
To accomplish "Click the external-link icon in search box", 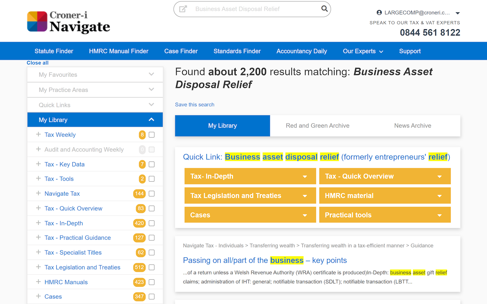I will click(x=183, y=9).
